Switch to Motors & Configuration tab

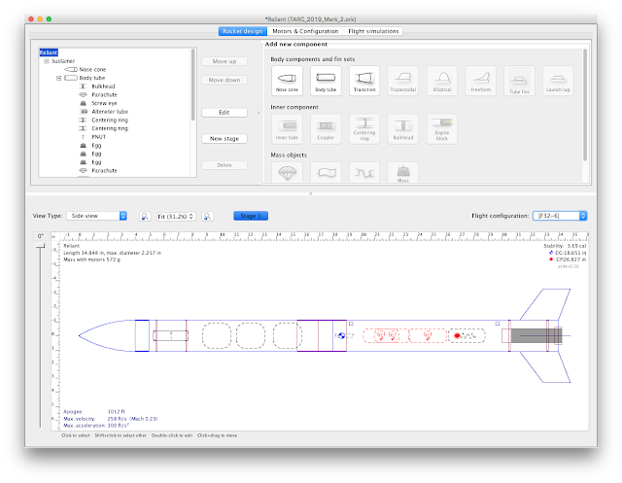click(305, 31)
